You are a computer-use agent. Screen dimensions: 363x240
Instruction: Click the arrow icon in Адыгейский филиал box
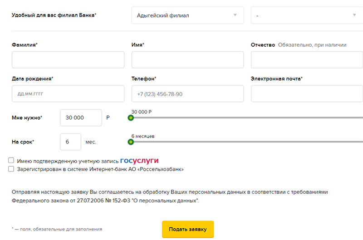coord(235,15)
